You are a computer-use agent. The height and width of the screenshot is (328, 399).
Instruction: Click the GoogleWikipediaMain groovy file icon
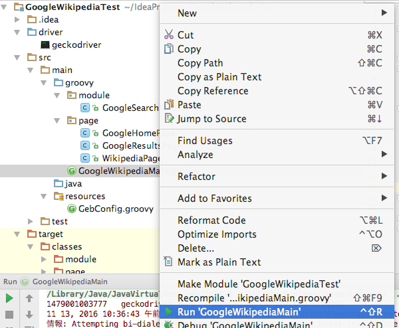[72, 171]
